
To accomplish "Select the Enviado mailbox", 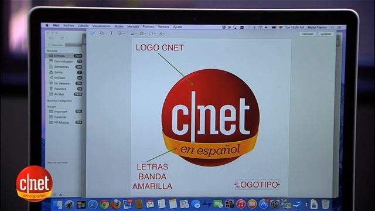I will point(64,78).
